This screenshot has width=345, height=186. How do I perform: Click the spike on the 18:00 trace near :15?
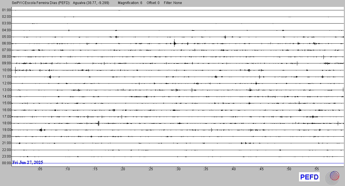(99, 123)
